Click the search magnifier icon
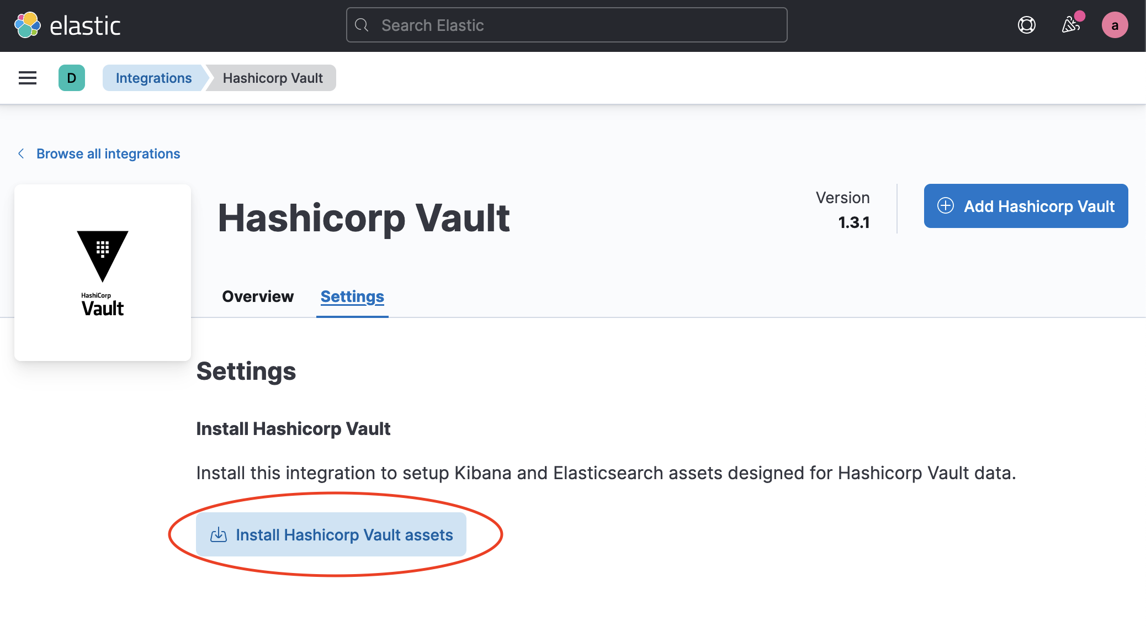 [362, 25]
